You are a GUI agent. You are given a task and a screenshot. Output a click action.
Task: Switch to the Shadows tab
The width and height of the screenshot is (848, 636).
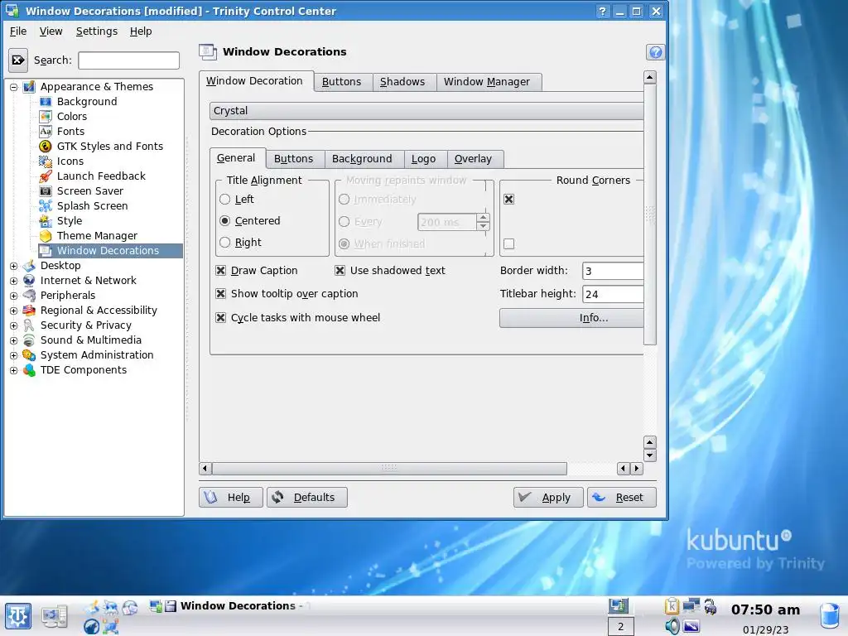pyautogui.click(x=402, y=82)
